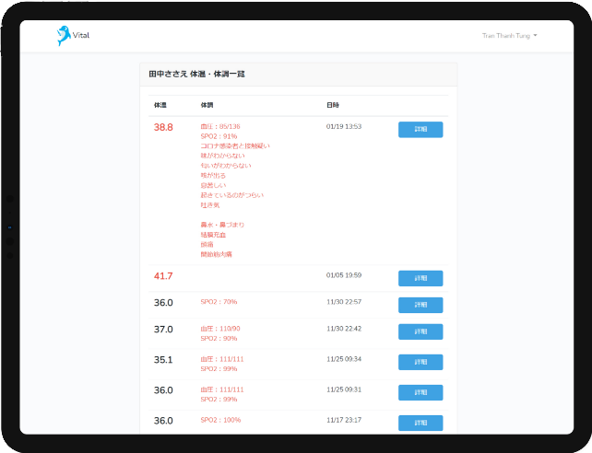Screen dimensions: 592x453
Task: Open 詳細 for the 01/19 13:53 record
Action: [x=420, y=130]
